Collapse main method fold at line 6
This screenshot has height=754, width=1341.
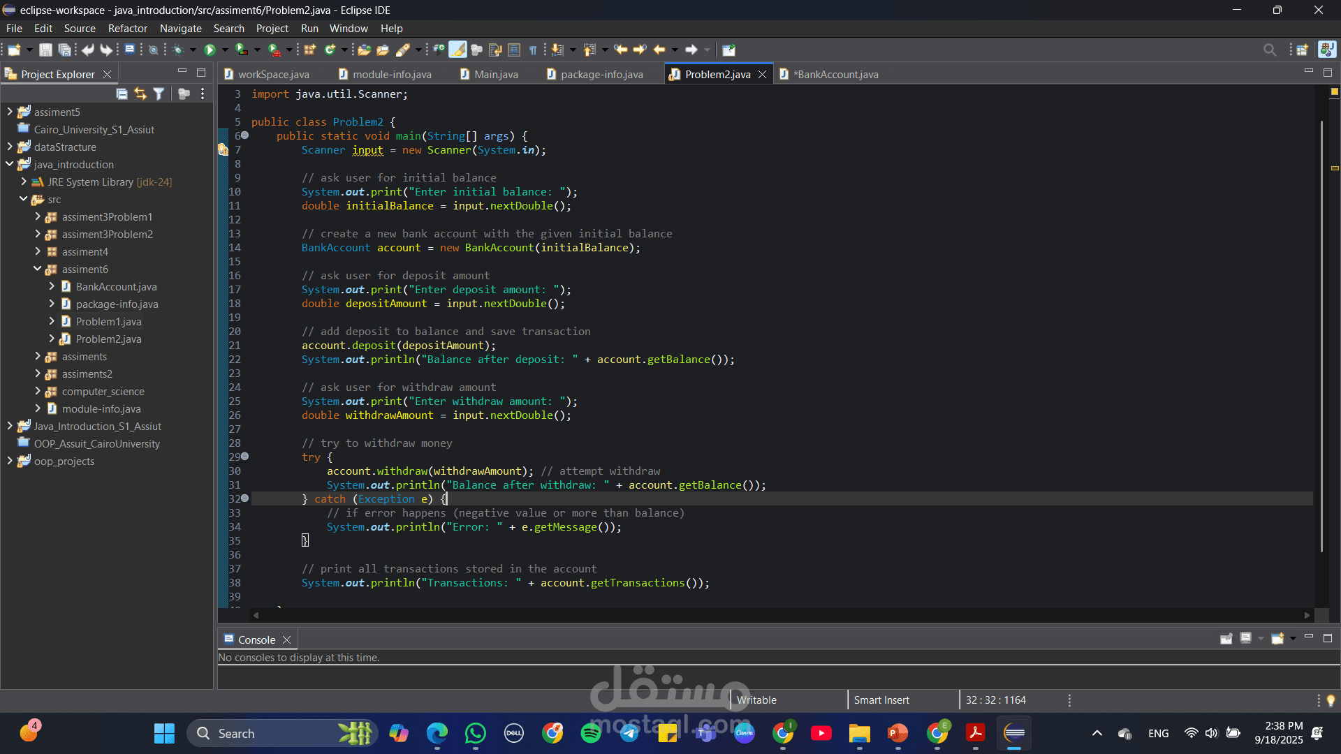pyautogui.click(x=245, y=135)
